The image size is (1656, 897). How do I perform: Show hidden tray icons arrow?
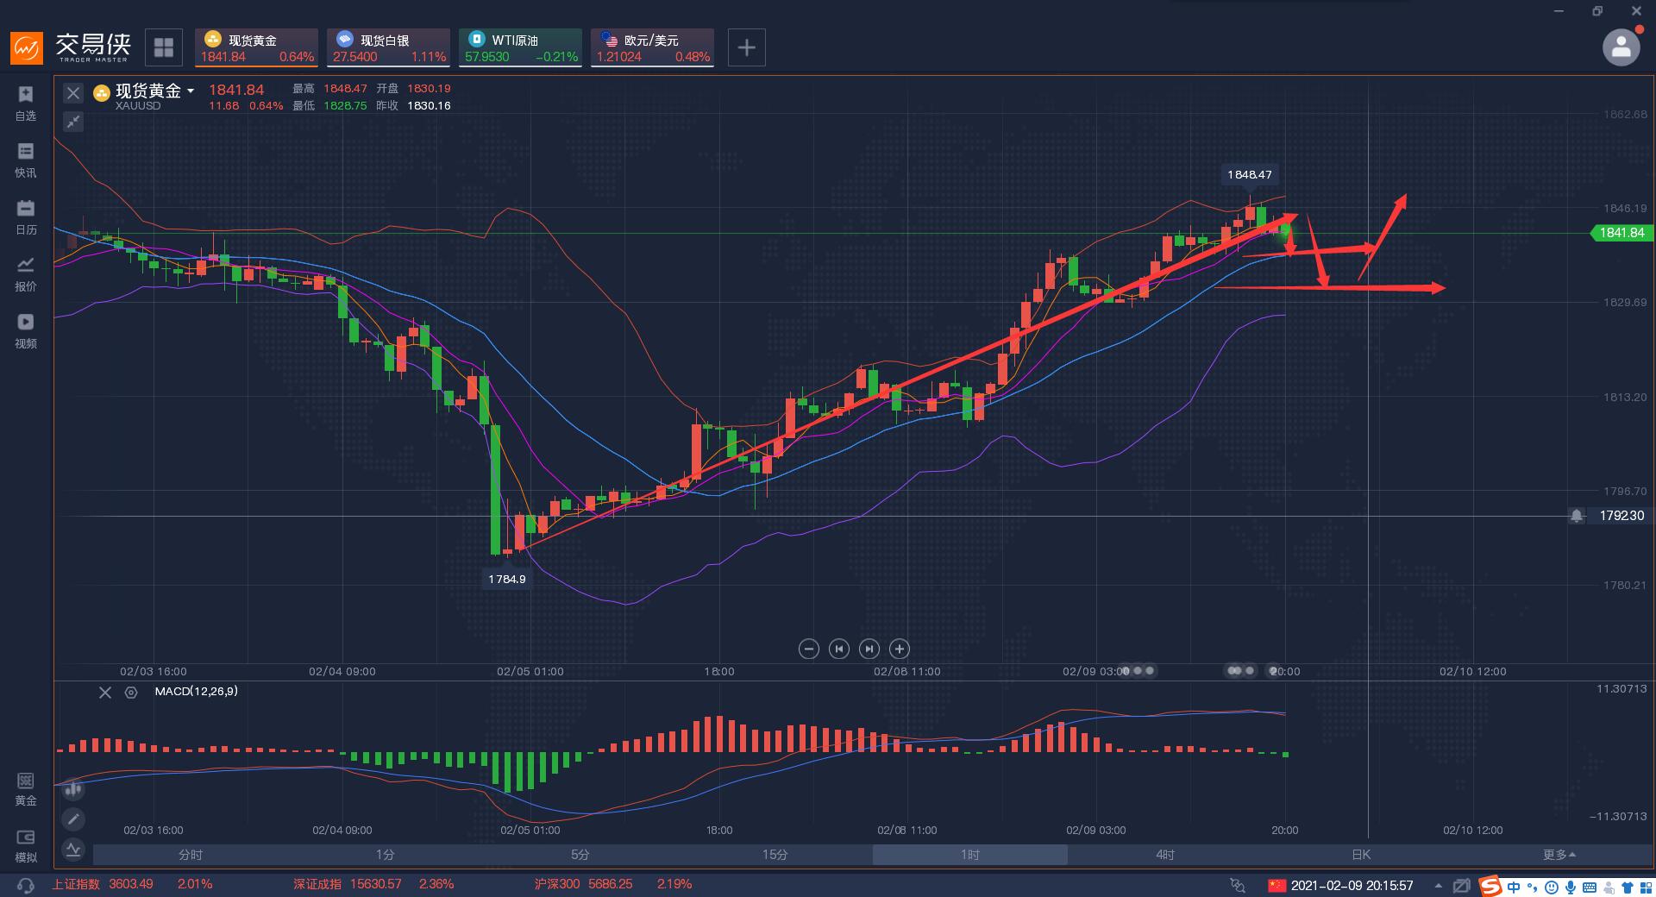pyautogui.click(x=1438, y=886)
